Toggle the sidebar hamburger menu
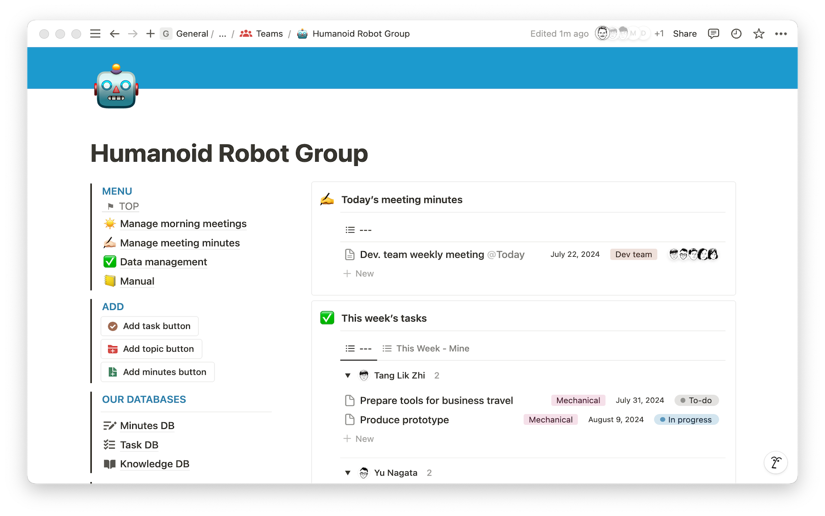The height and width of the screenshot is (516, 825). [95, 34]
